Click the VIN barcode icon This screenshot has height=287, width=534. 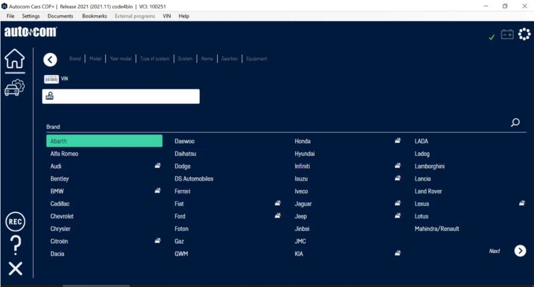click(51, 79)
